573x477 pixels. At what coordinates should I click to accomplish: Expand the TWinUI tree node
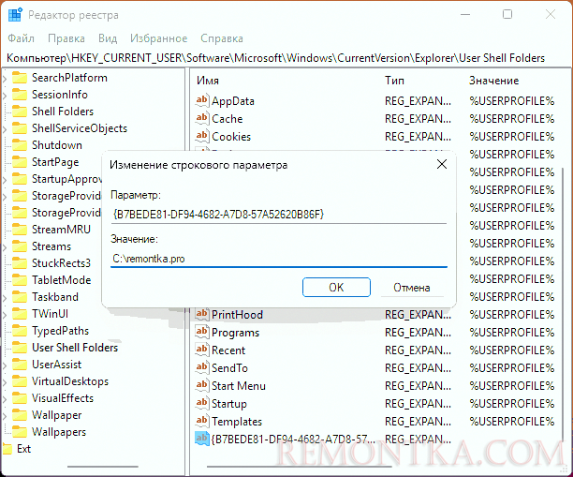pos(5,314)
